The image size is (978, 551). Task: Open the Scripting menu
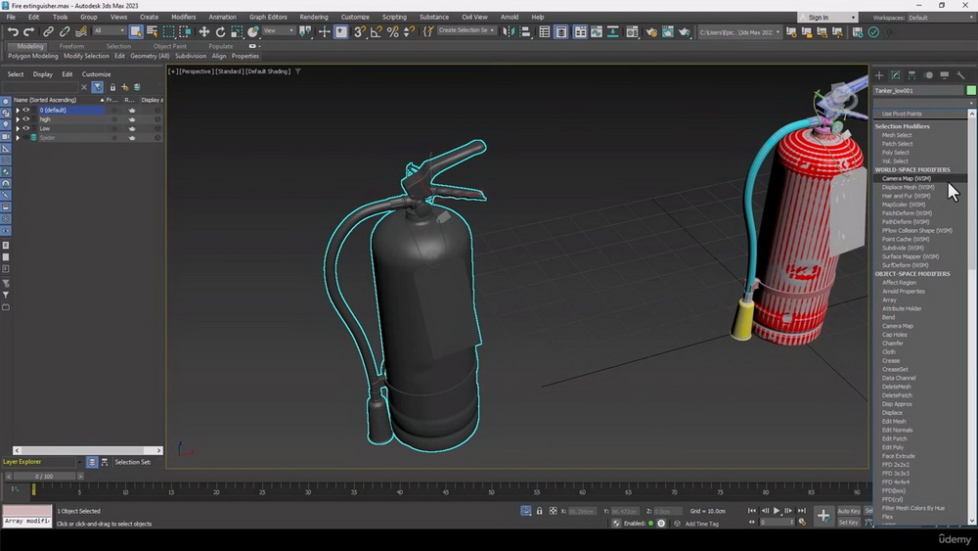394,17
